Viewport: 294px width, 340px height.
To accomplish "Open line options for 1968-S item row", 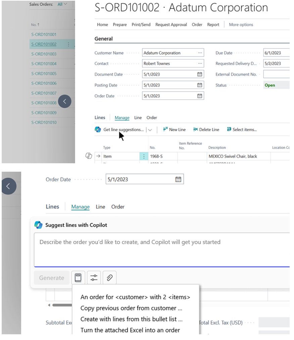I will click(x=144, y=156).
